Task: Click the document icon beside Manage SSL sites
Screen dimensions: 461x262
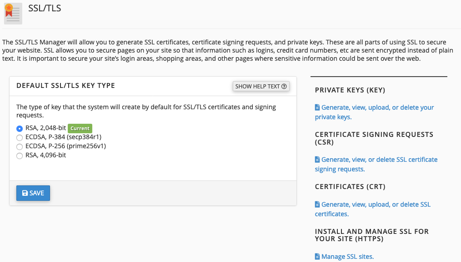Action: [317, 257]
